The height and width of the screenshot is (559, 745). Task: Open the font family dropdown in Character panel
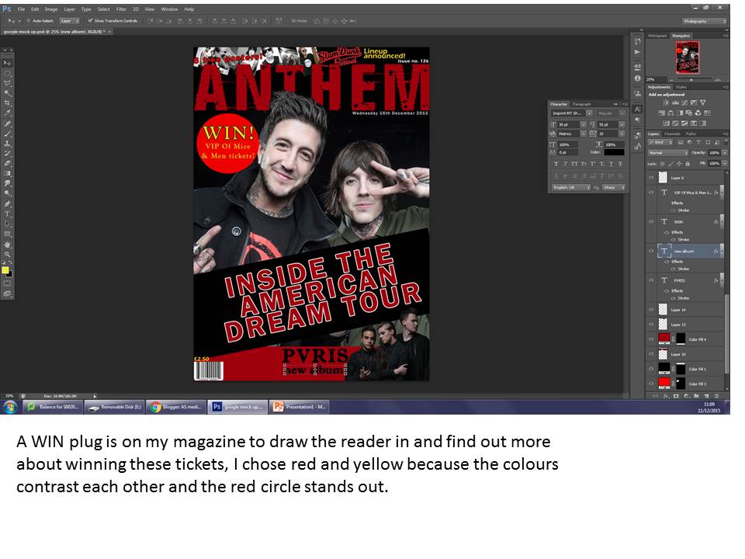pyautogui.click(x=589, y=113)
